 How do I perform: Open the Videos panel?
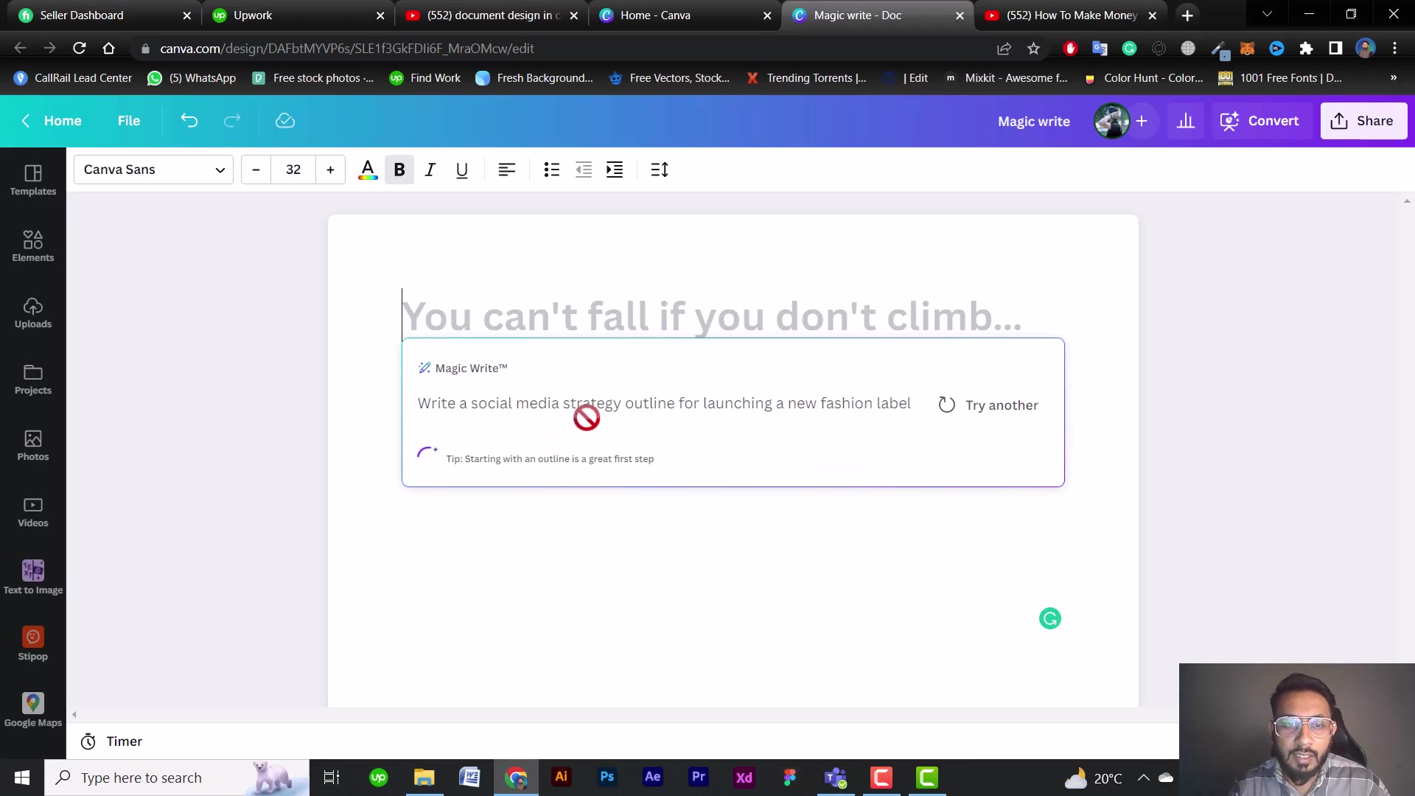(x=33, y=512)
